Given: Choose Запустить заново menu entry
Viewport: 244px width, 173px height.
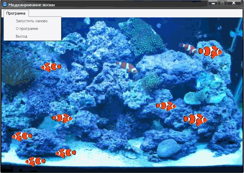Looking at the screenshot, I should pos(32,21).
